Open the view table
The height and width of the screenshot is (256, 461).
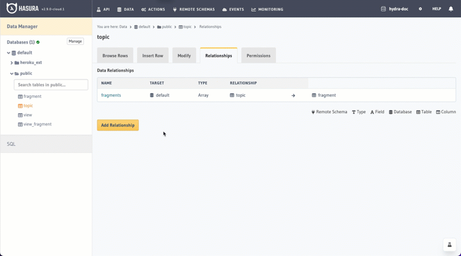point(28,115)
